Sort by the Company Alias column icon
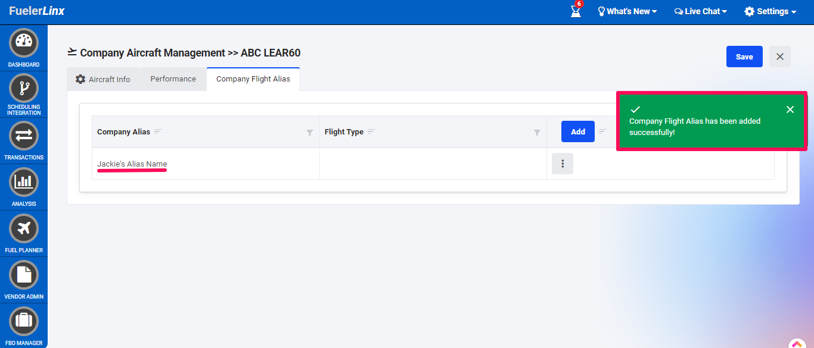Screen dimensions: 814x348 (158, 131)
